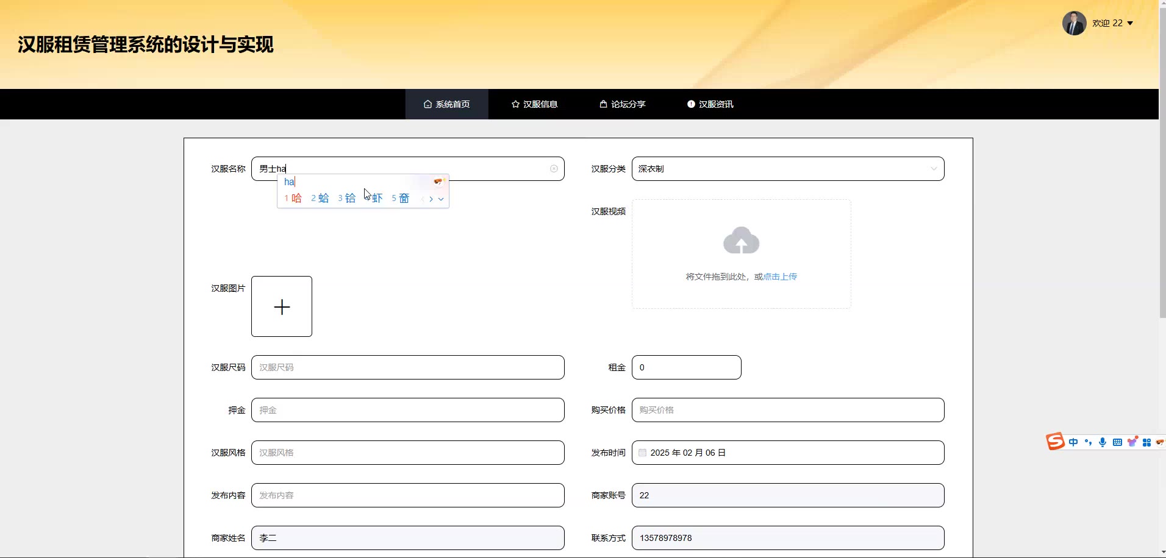Start voice input with microphone icon
Image resolution: width=1166 pixels, height=558 pixels.
pyautogui.click(x=1103, y=442)
